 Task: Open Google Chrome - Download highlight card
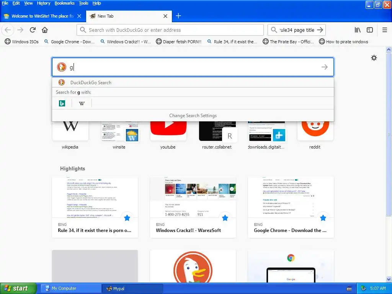pos(291,207)
